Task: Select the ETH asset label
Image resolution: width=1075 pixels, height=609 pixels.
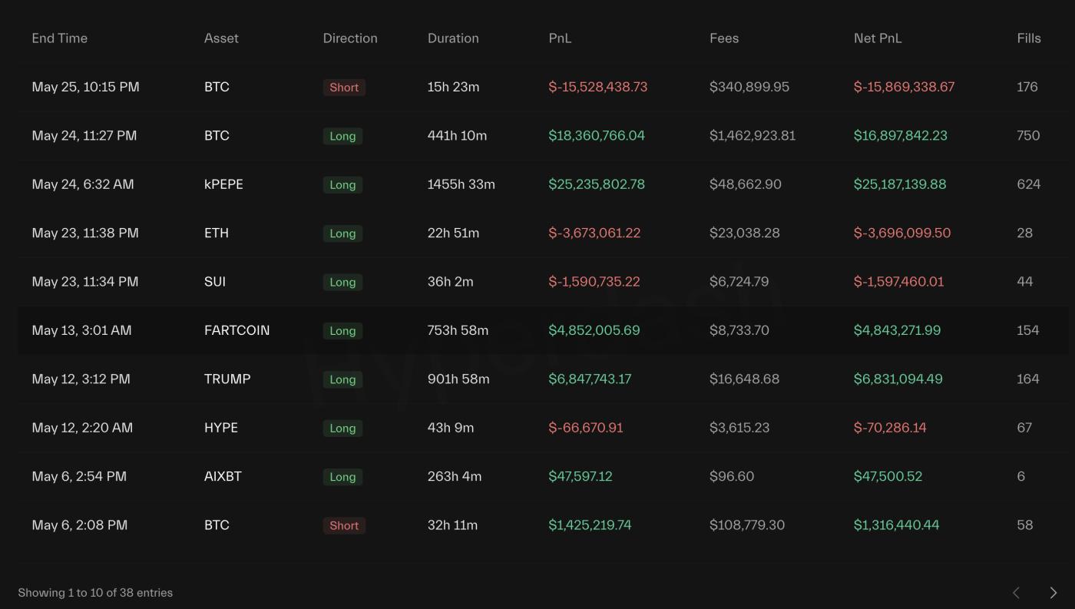Action: pos(217,233)
